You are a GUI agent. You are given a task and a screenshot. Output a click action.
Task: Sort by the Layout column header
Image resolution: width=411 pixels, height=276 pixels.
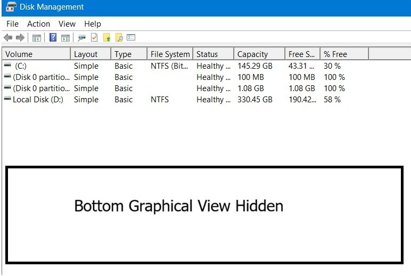91,54
